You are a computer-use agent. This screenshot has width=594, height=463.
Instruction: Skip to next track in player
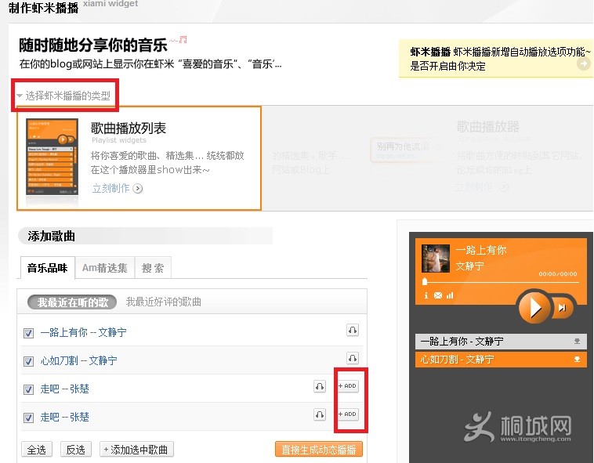[x=563, y=309]
